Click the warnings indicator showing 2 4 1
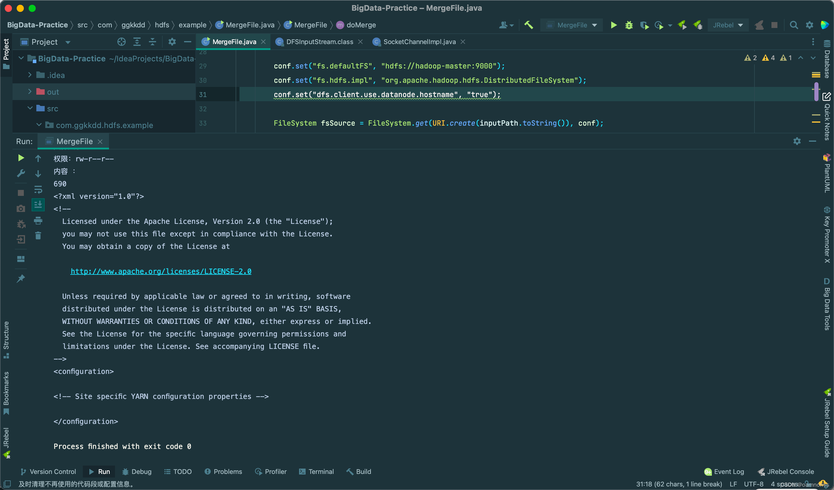Viewport: 834px width, 490px height. (x=768, y=58)
